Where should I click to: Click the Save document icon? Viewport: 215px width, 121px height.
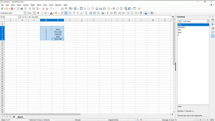tap(12, 9)
